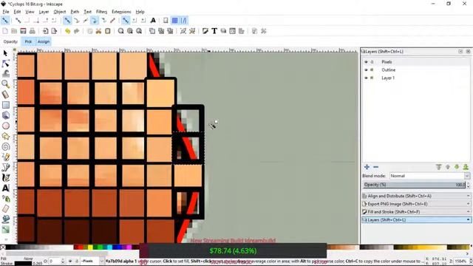473x266 pixels.
Task: Raise layer to top icon
Action: [439, 167]
